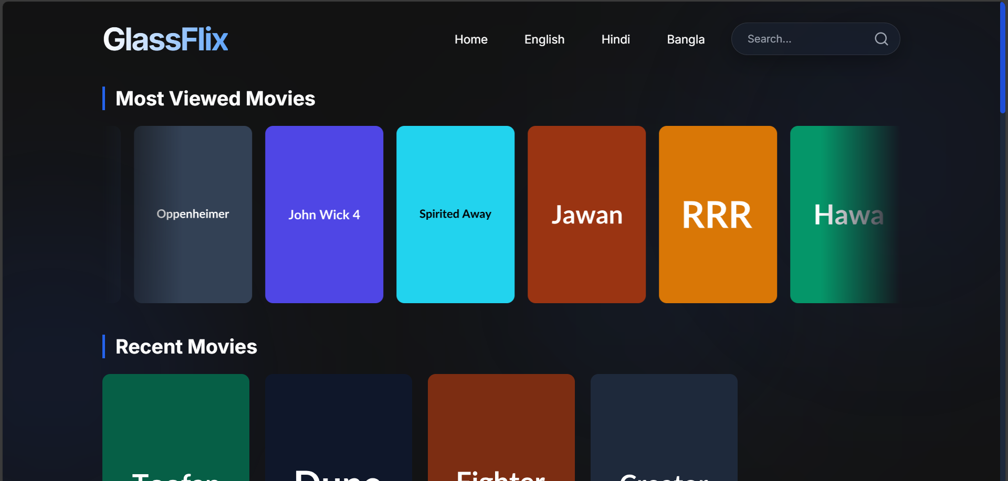Open the Spirited Away movie card

point(455,214)
